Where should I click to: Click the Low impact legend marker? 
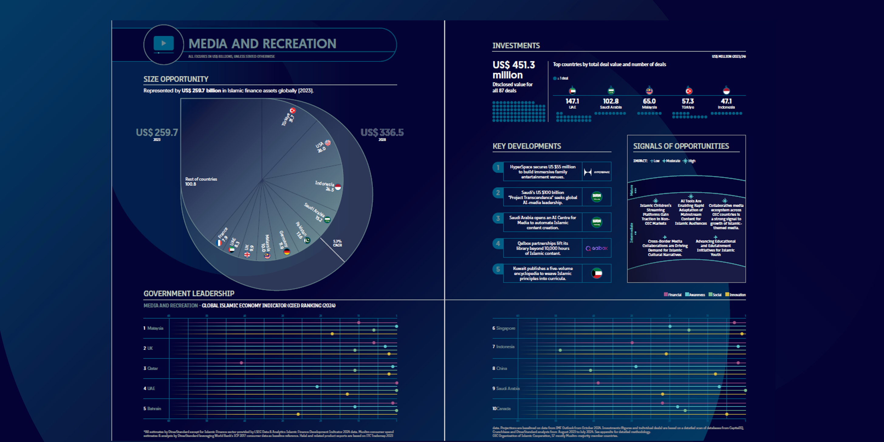(651, 161)
